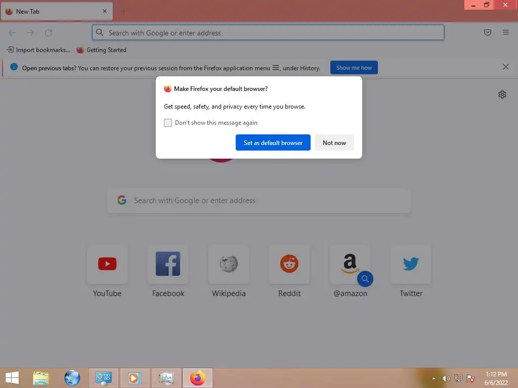Click the Firefox logo in default browser dialog
Screen dimensions: 518x388
click(x=168, y=89)
